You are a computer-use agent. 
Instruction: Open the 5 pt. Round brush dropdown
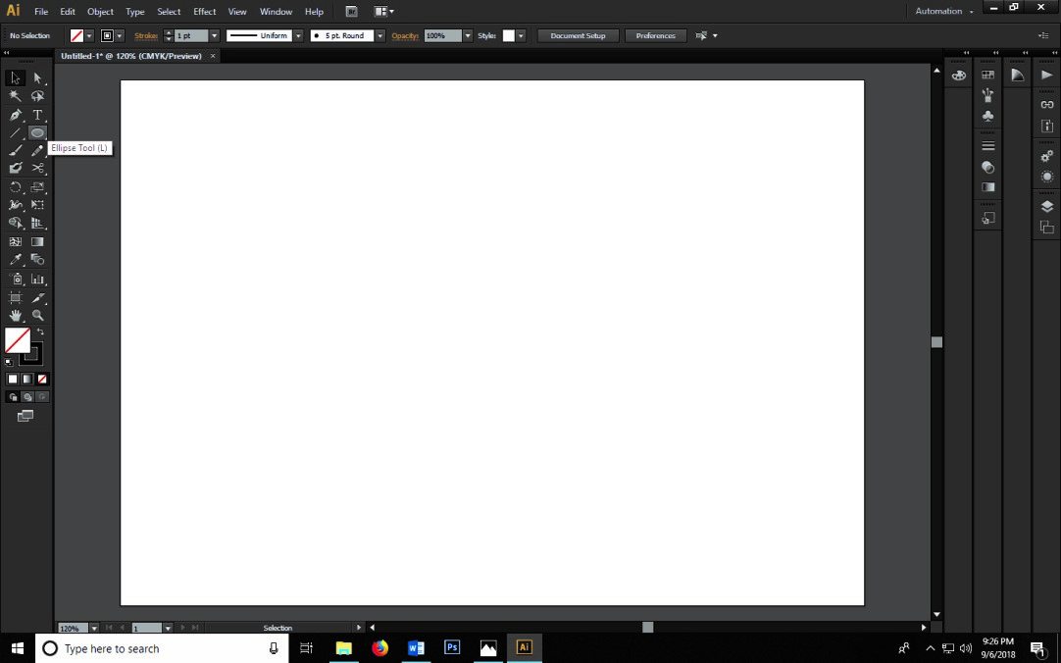pyautogui.click(x=380, y=36)
